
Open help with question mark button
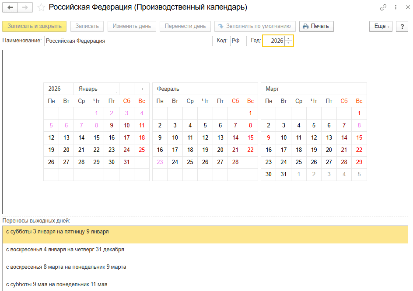coord(402,26)
